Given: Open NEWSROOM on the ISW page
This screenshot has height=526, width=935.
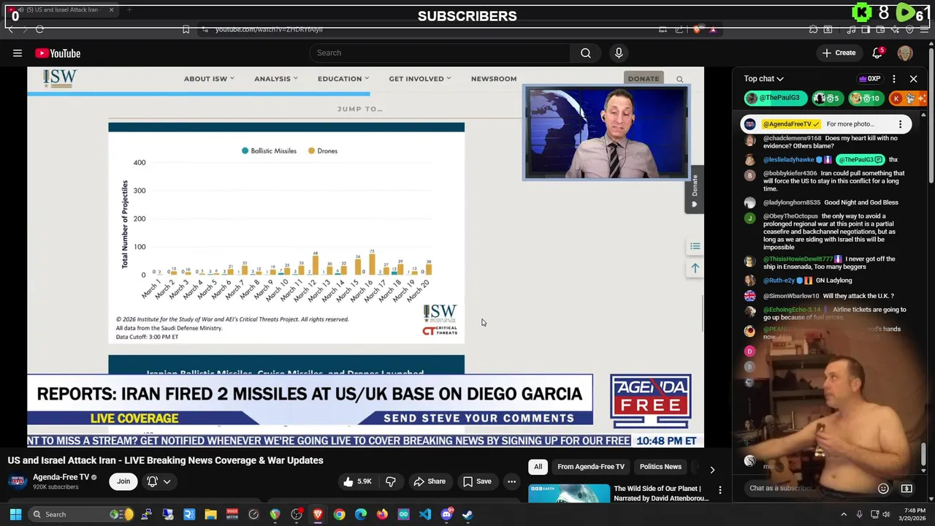Looking at the screenshot, I should coord(494,78).
